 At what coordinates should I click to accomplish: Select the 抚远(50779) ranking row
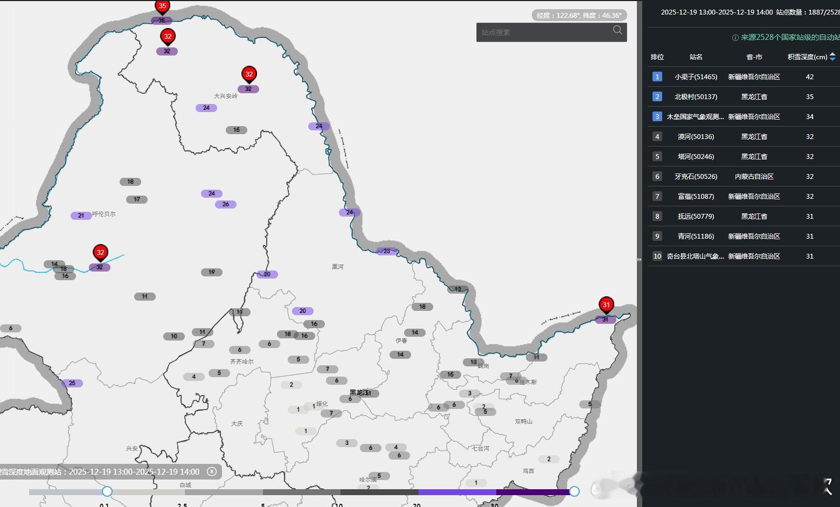tap(696, 217)
